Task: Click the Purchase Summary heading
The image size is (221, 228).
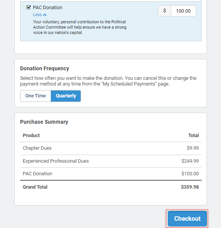Action: point(44,122)
